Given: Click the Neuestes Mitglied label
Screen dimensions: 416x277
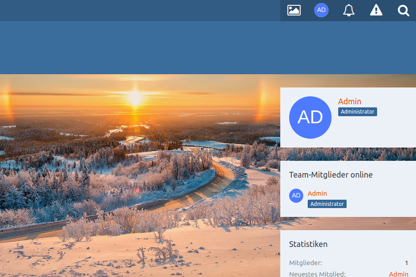Looking at the screenshot, I should pyautogui.click(x=317, y=274).
